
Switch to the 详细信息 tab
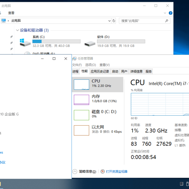click(x=136, y=72)
